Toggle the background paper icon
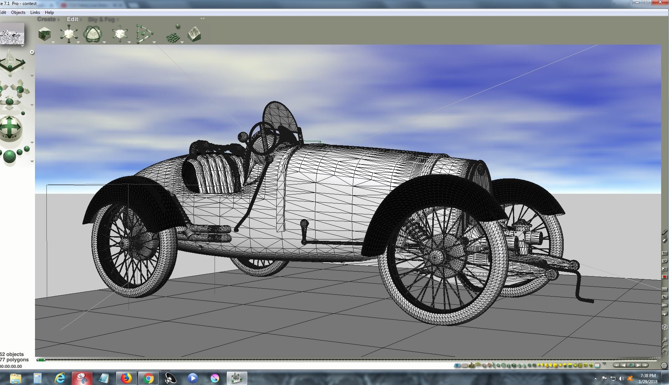The image size is (669, 385). (x=664, y=261)
